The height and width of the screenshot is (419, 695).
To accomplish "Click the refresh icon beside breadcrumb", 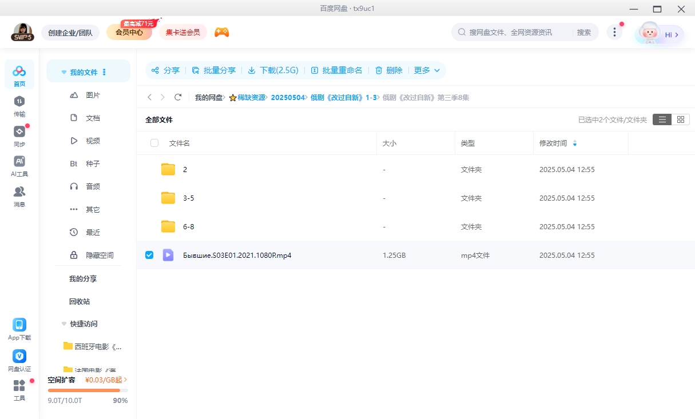I will point(178,97).
